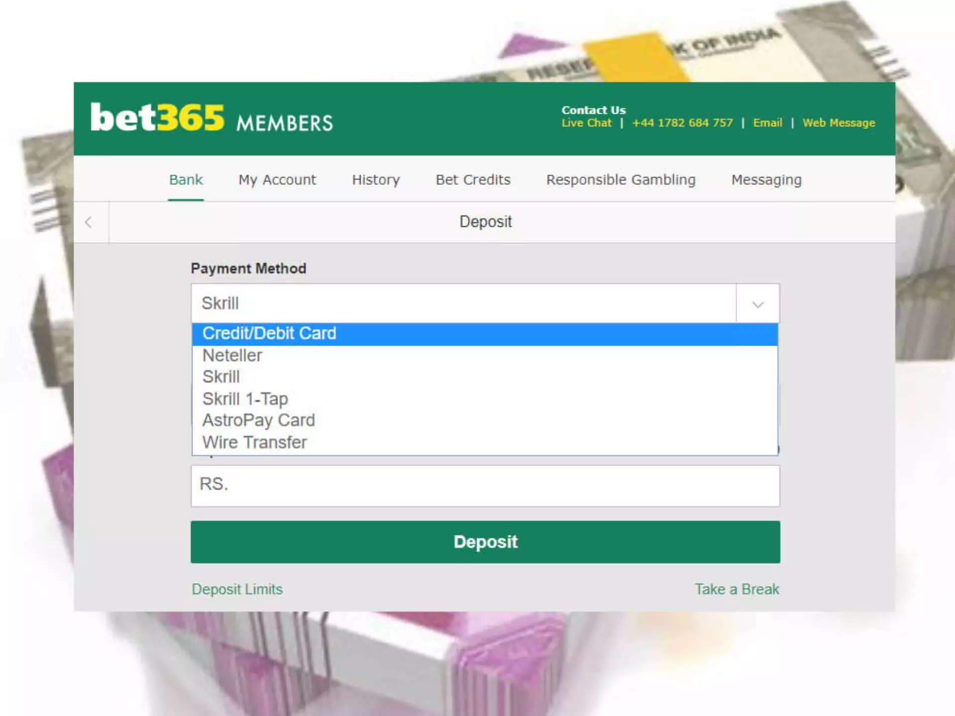955x716 pixels.
Task: Click the Take a Break link
Action: tap(737, 589)
